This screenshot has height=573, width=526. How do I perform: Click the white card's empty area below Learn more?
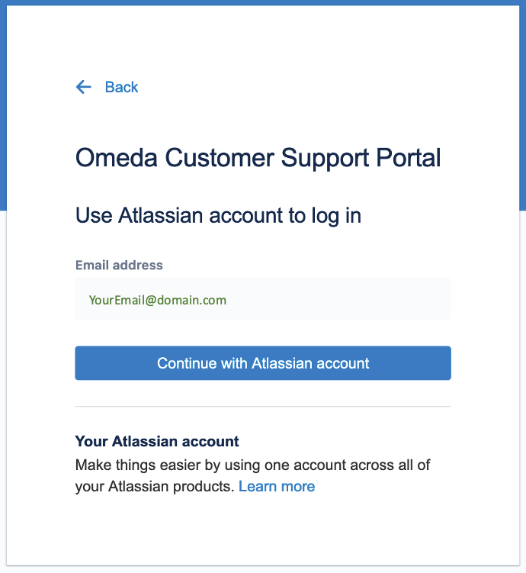(x=263, y=530)
